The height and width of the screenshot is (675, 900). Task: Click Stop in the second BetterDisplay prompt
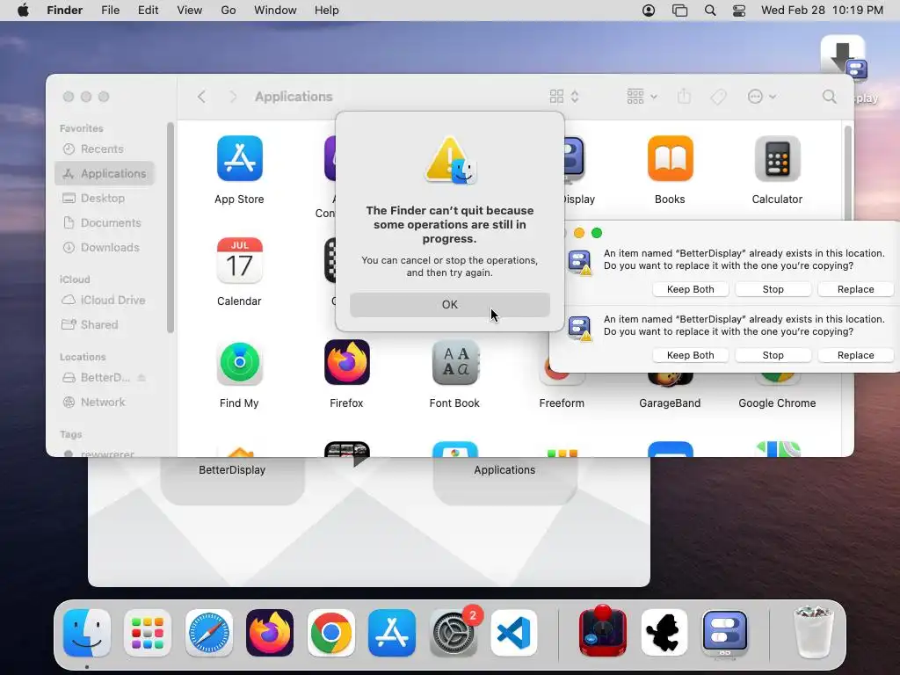pyautogui.click(x=773, y=355)
